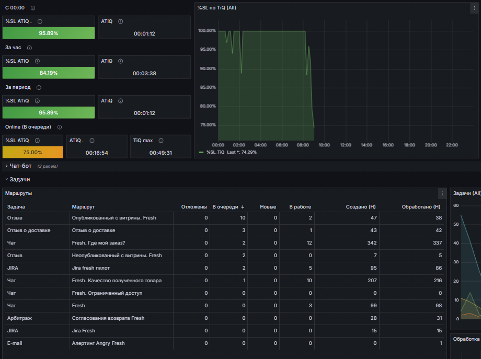Screen dimensions: 481x359
Task: Sort table by Обработано (Н) header
Action: pos(421,207)
